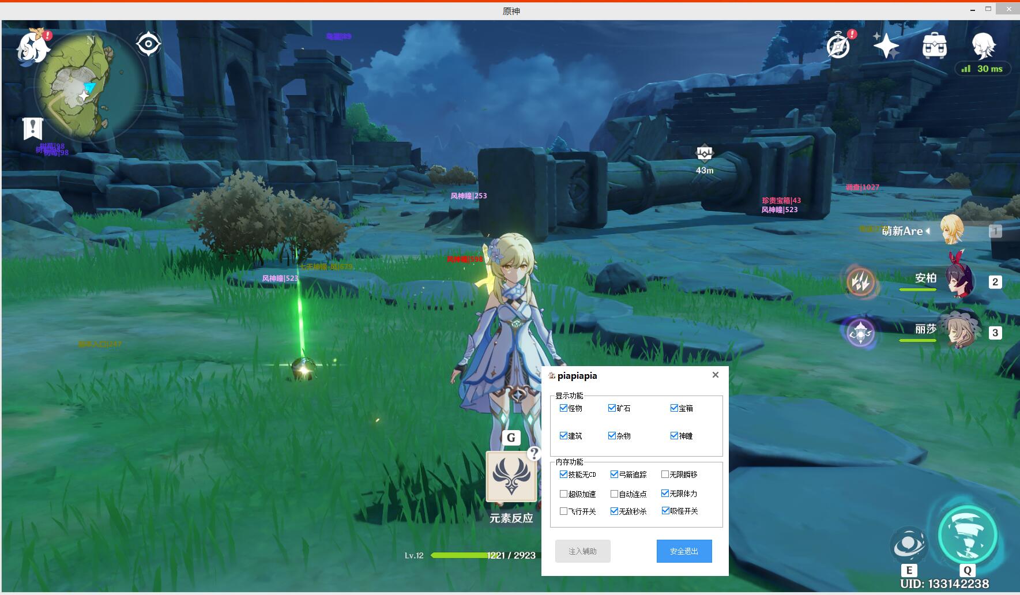Click 安柏's green health bar
1020x595 pixels.
[x=917, y=290]
